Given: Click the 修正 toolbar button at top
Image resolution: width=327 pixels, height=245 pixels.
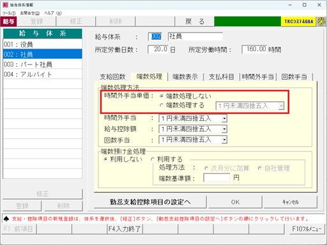Looking at the screenshot, I should coord(76,22).
